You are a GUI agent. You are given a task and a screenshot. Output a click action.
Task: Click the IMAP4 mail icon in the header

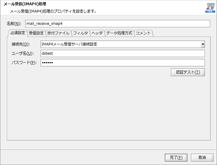210,7
